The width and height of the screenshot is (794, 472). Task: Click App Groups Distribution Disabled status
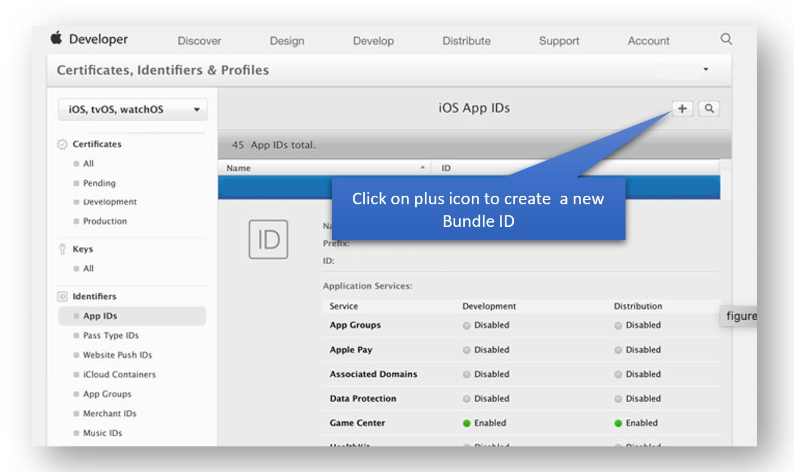coord(638,325)
